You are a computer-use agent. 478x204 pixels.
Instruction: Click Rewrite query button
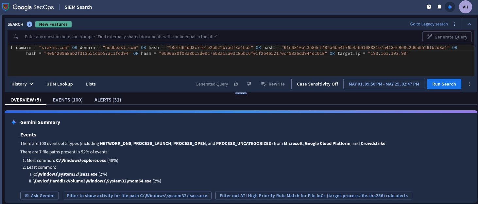pos(273,84)
